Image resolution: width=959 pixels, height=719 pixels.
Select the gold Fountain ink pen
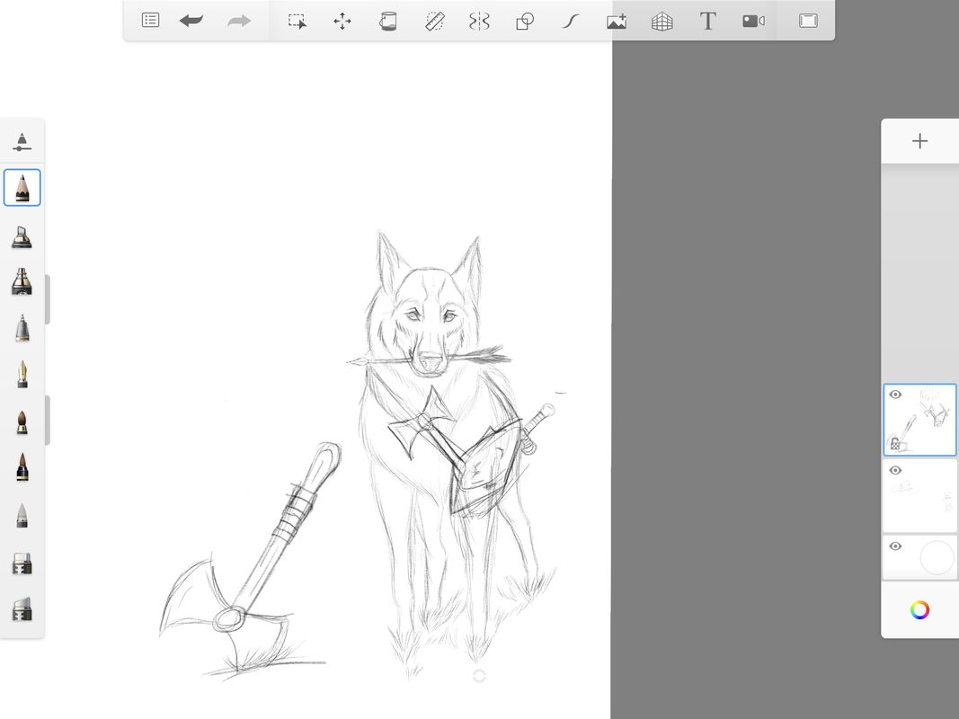(22, 374)
